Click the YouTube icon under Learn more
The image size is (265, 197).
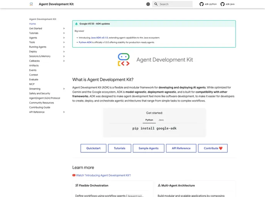[x=74, y=175]
